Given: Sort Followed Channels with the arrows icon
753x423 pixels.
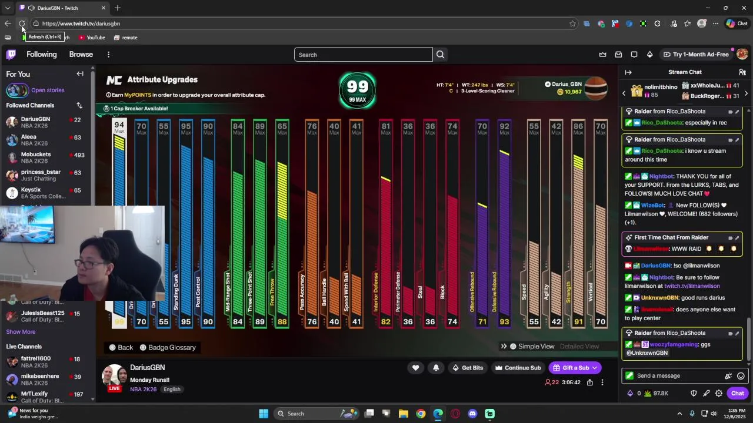Looking at the screenshot, I should pyautogui.click(x=79, y=105).
